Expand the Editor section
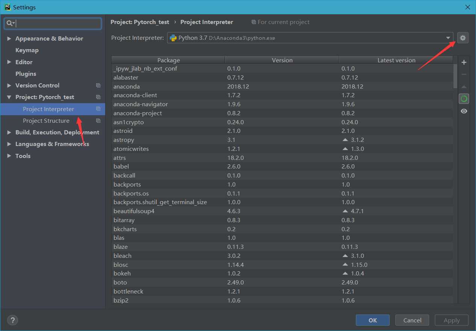Viewport: 476px width, 331px height. tap(9, 62)
